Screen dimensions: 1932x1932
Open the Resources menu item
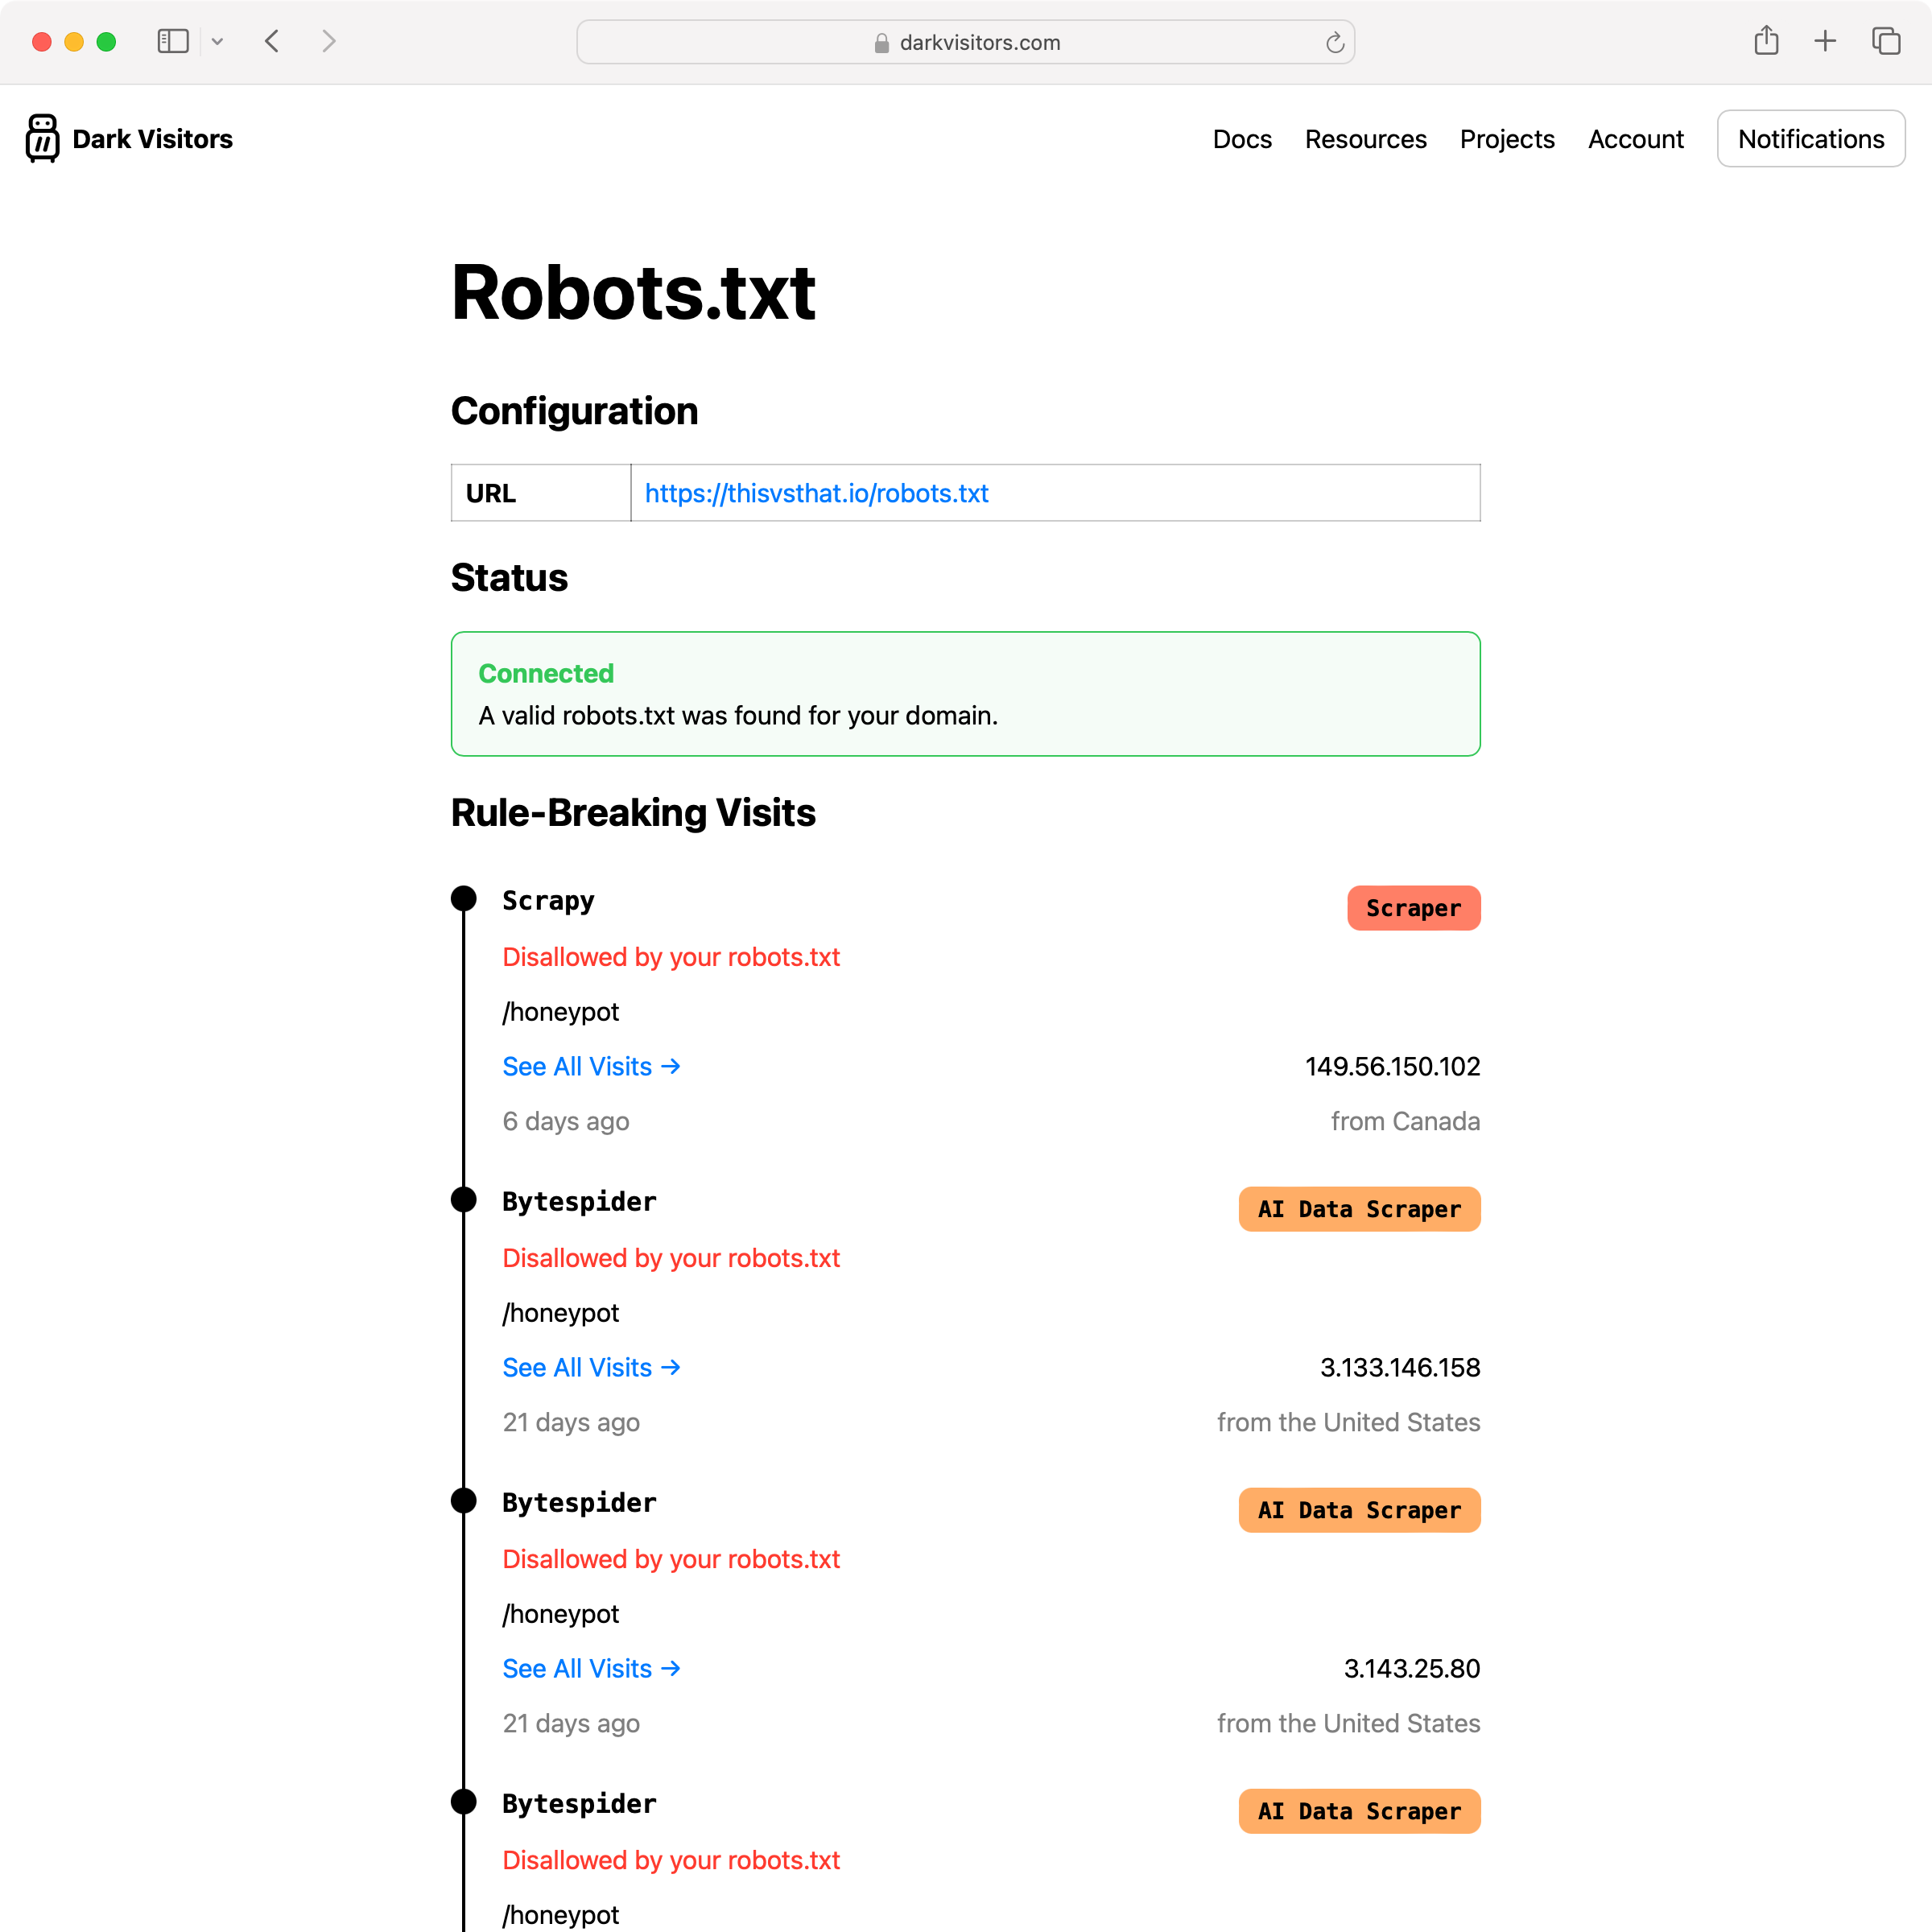1365,139
